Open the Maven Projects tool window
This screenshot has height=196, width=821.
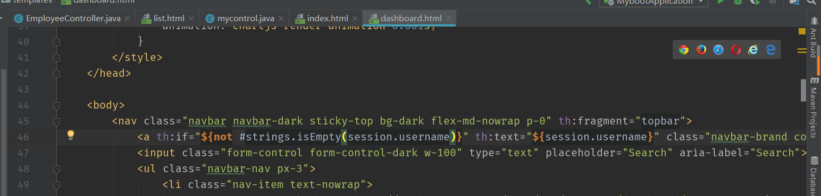814,108
